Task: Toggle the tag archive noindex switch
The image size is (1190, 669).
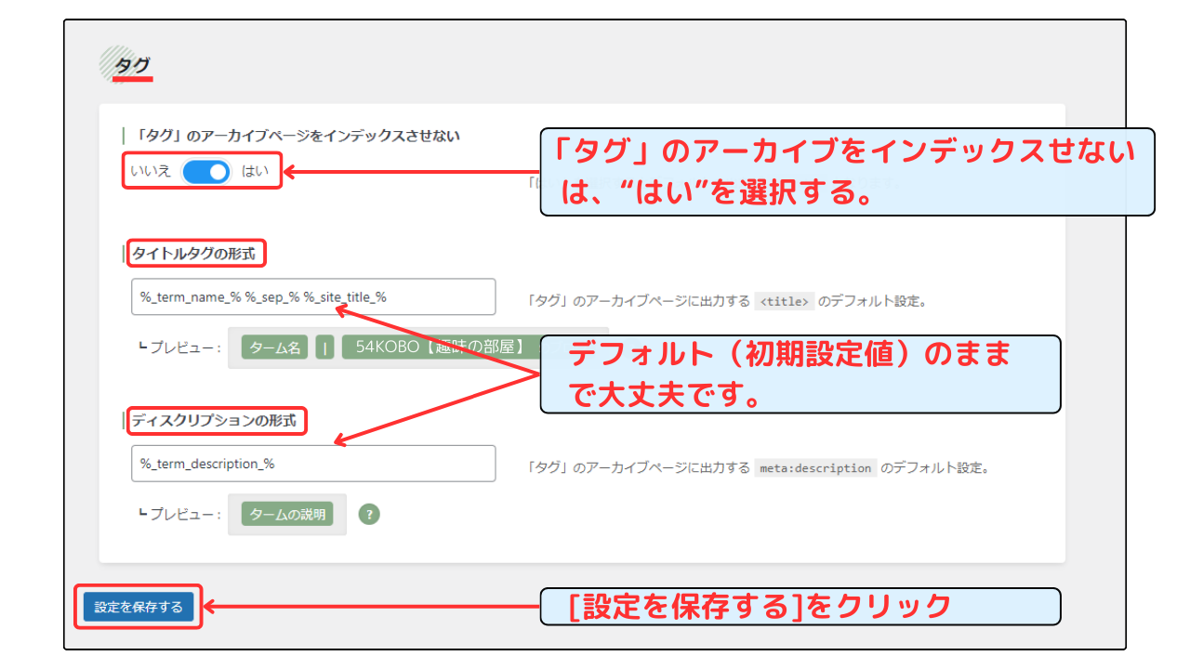Action: click(205, 172)
